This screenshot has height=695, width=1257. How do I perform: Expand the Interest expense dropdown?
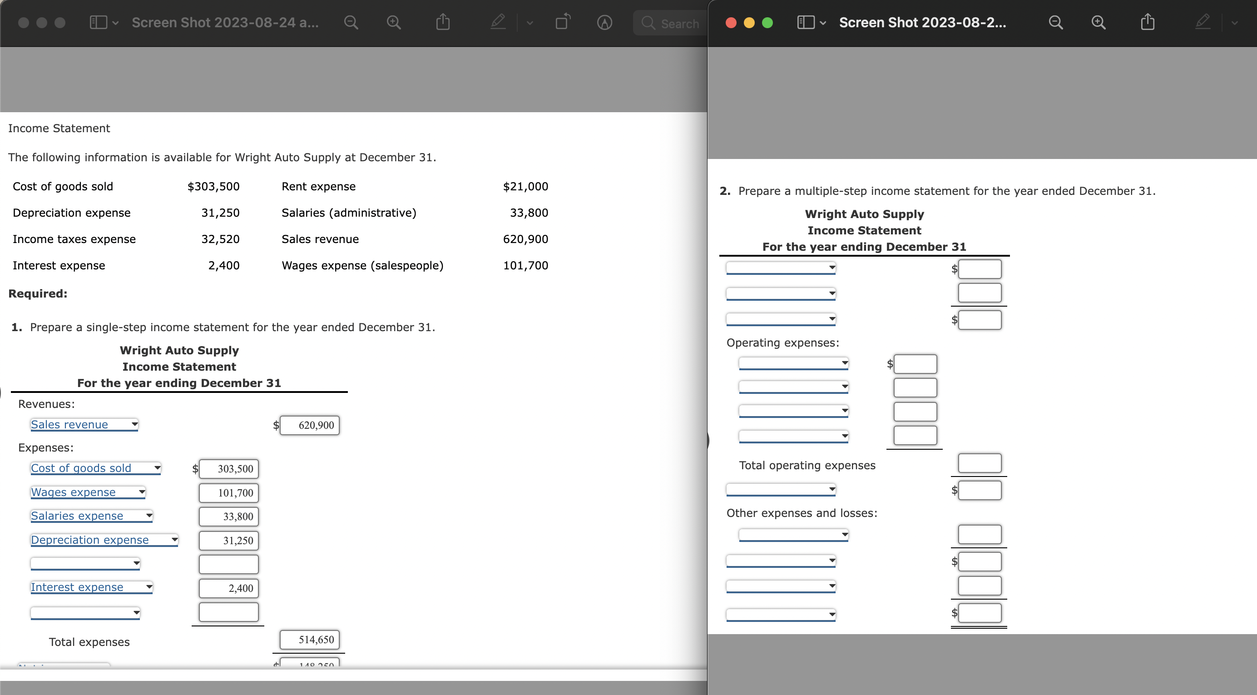[92, 587]
